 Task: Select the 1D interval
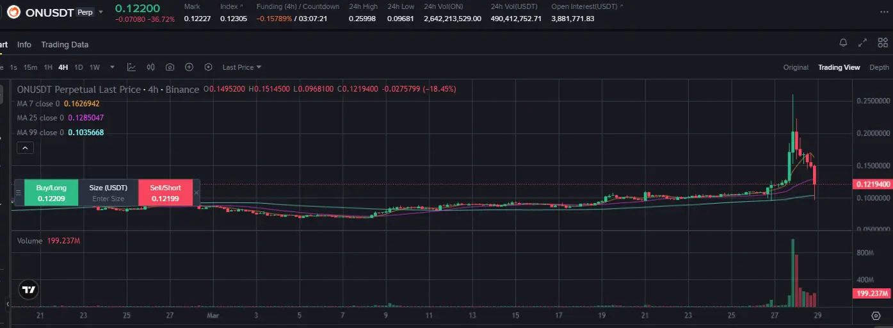pyautogui.click(x=79, y=67)
